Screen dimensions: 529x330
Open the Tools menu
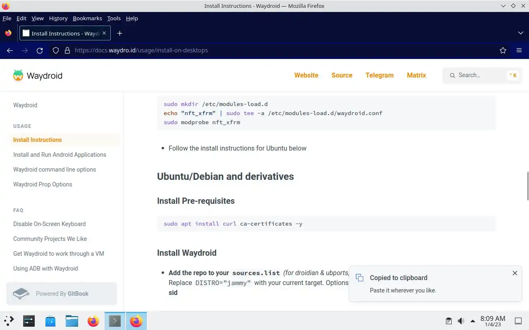coord(114,18)
